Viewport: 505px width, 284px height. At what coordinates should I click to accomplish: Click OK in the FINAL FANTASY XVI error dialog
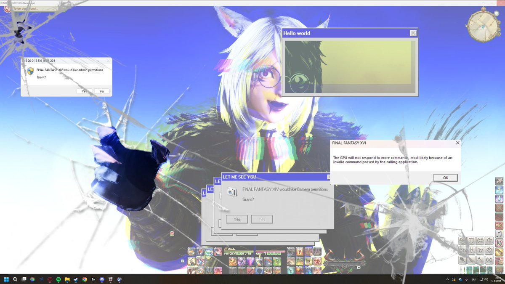click(x=445, y=178)
